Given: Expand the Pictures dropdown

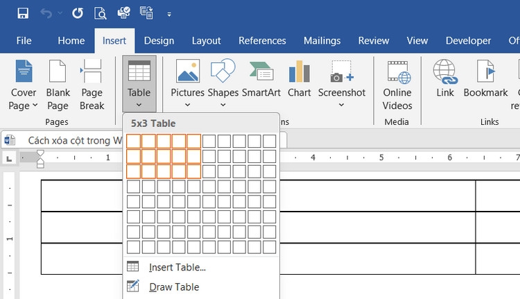Looking at the screenshot, I should [187, 105].
